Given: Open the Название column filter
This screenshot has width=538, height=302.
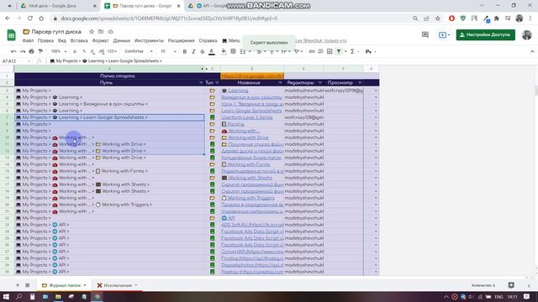Looking at the screenshot, I should click(280, 82).
